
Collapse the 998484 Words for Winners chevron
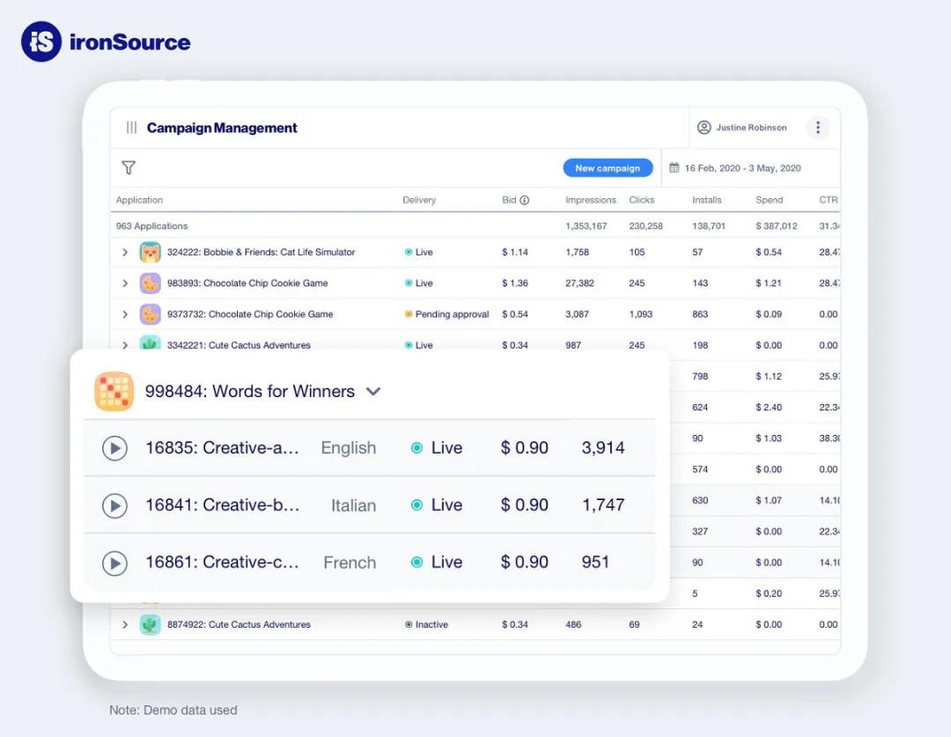(373, 391)
